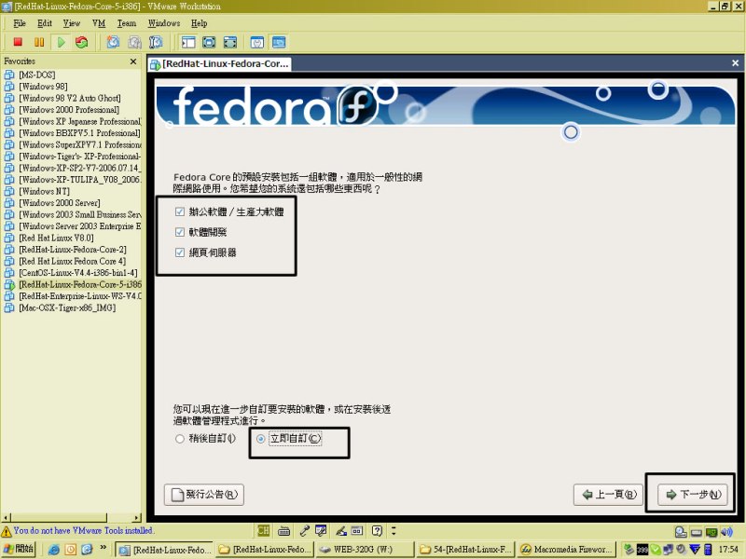This screenshot has height=559, width=746.
Task: Open the Windows menu
Action: (164, 23)
